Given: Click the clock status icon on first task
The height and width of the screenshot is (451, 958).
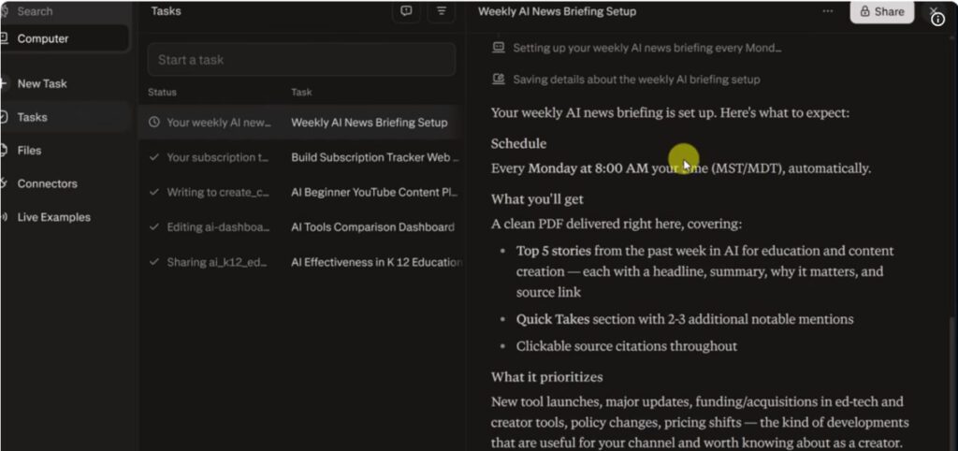Looking at the screenshot, I should (154, 123).
